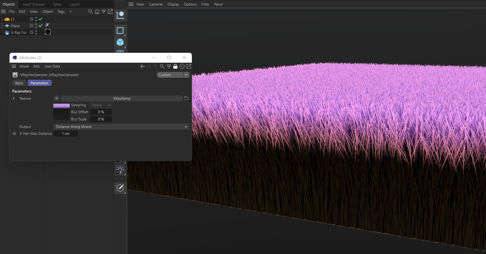Open the User Data menu

52,66
